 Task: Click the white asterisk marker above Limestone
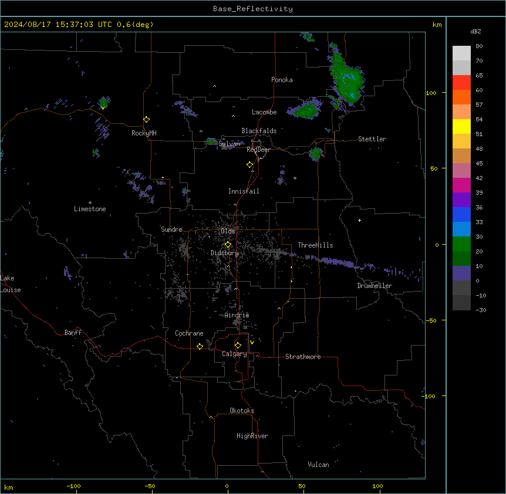90,203
